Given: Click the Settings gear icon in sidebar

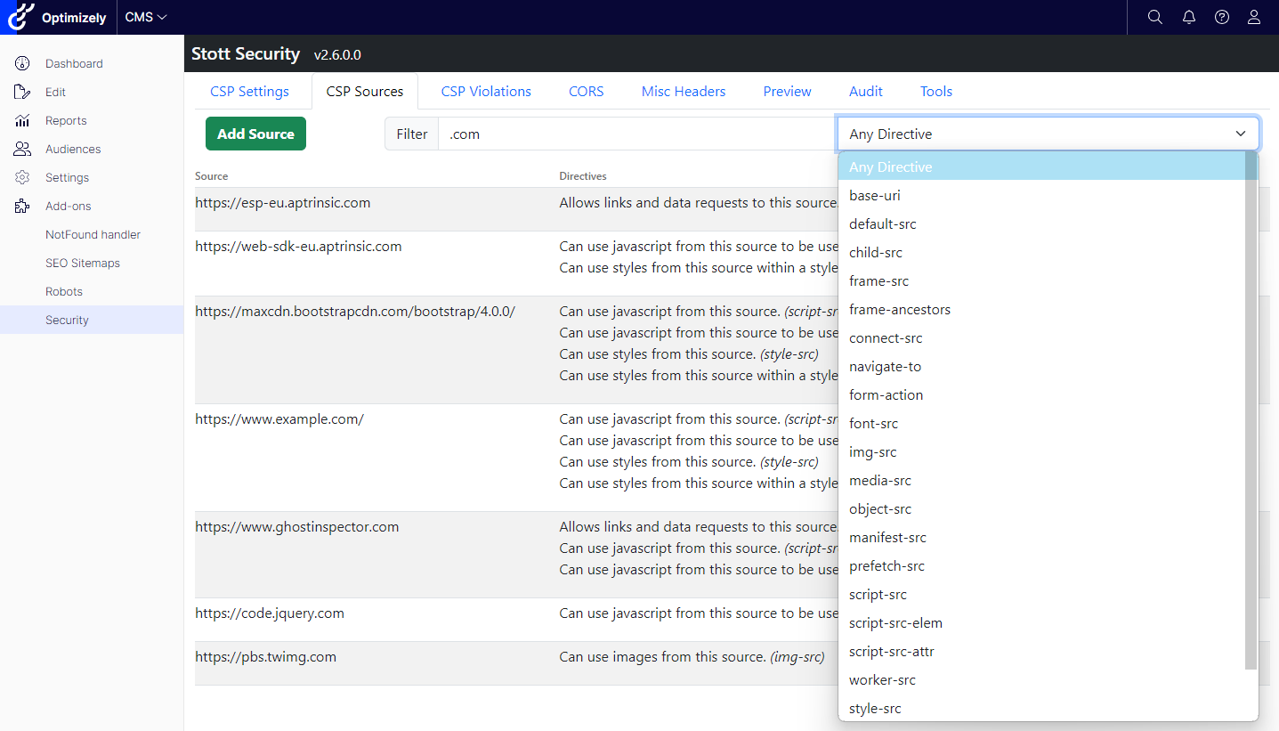Looking at the screenshot, I should click(x=22, y=177).
